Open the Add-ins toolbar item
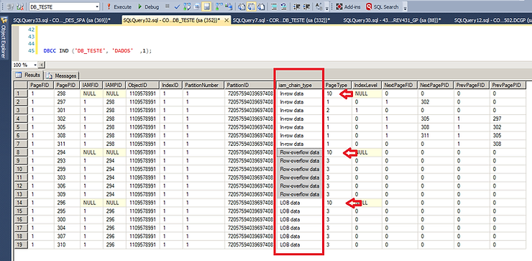Image resolution: width=532 pixels, height=261 pixels. [x=348, y=6]
